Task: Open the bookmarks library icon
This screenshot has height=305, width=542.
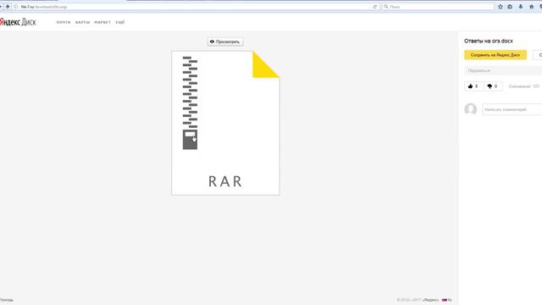Action: pos(510,7)
